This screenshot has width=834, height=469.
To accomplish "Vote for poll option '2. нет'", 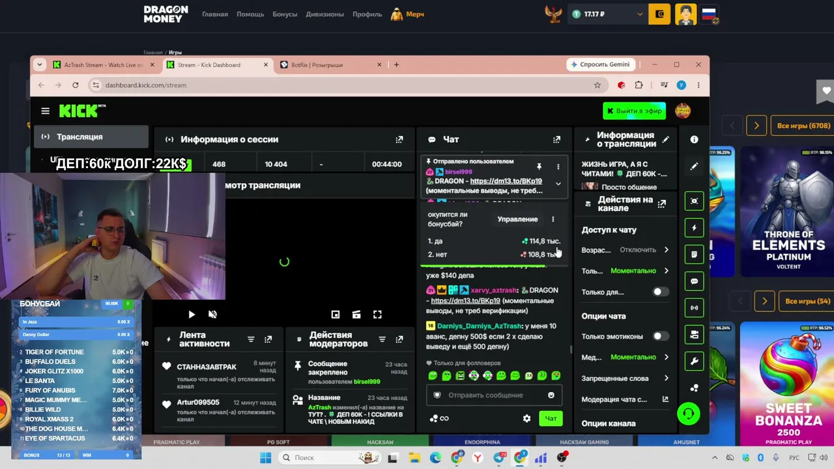I will click(x=493, y=255).
